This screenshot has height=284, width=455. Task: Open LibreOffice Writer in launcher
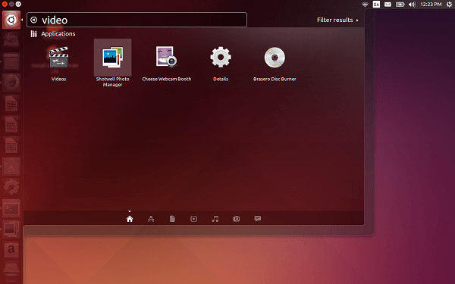(x=11, y=104)
